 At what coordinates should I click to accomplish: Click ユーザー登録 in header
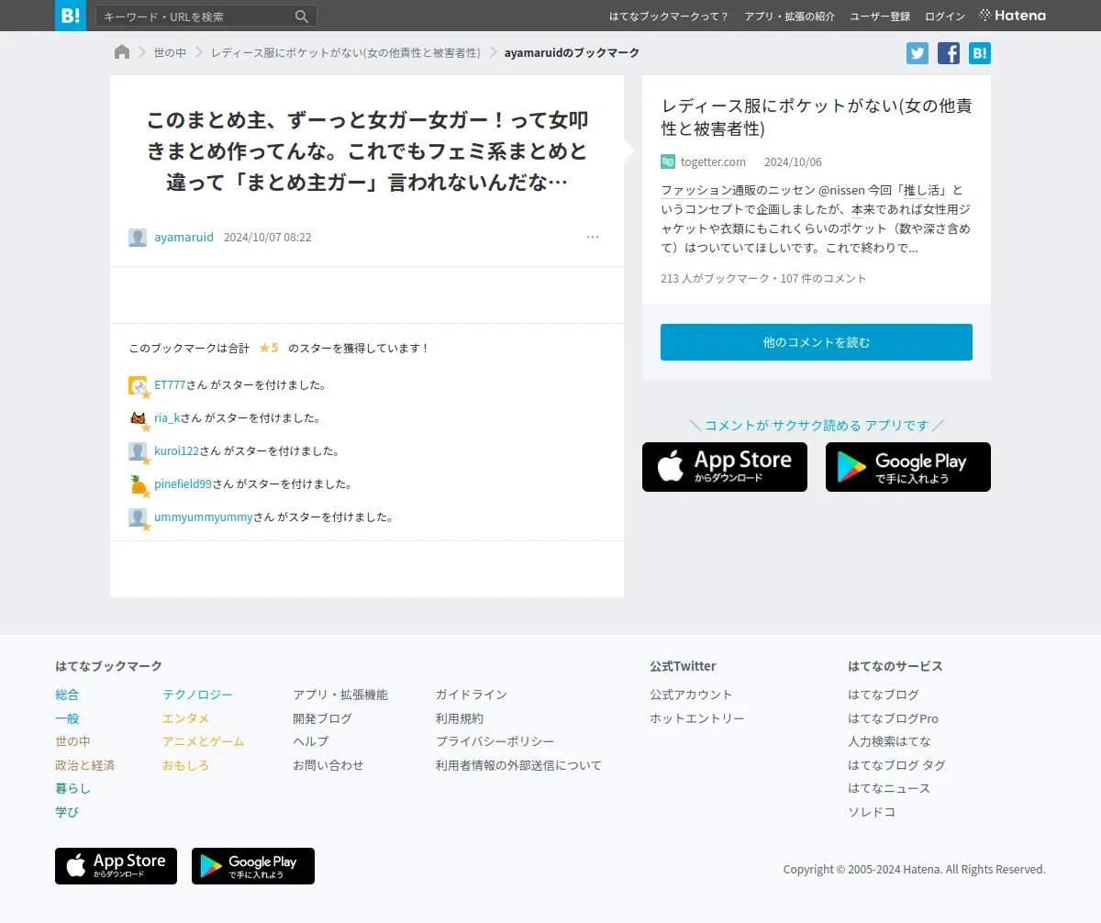click(x=880, y=17)
